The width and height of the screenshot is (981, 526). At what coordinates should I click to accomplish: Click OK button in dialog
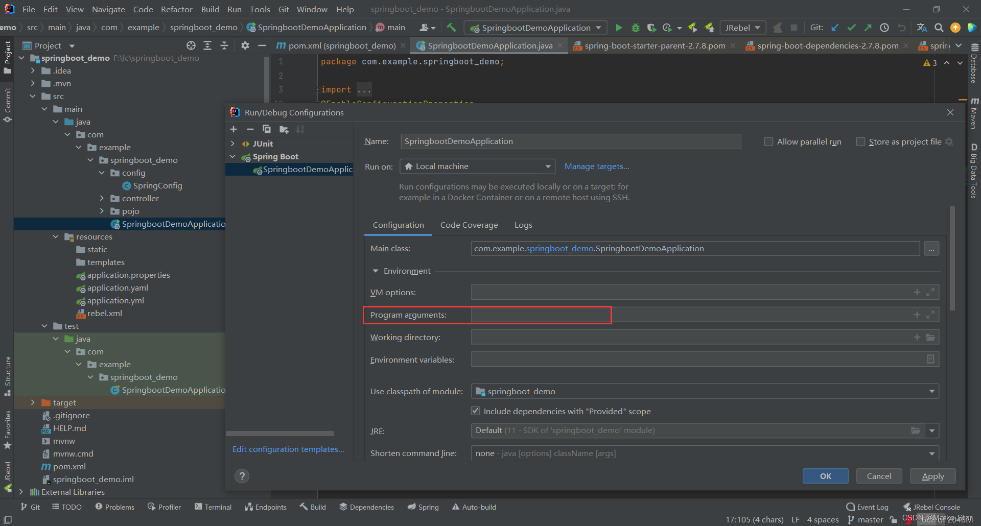pos(826,476)
